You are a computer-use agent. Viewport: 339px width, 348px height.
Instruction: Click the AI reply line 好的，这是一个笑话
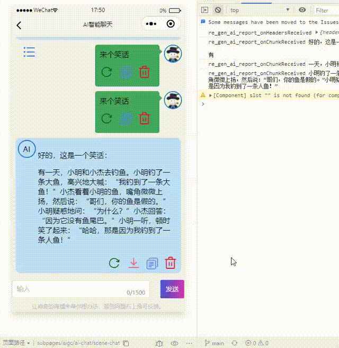72,155
